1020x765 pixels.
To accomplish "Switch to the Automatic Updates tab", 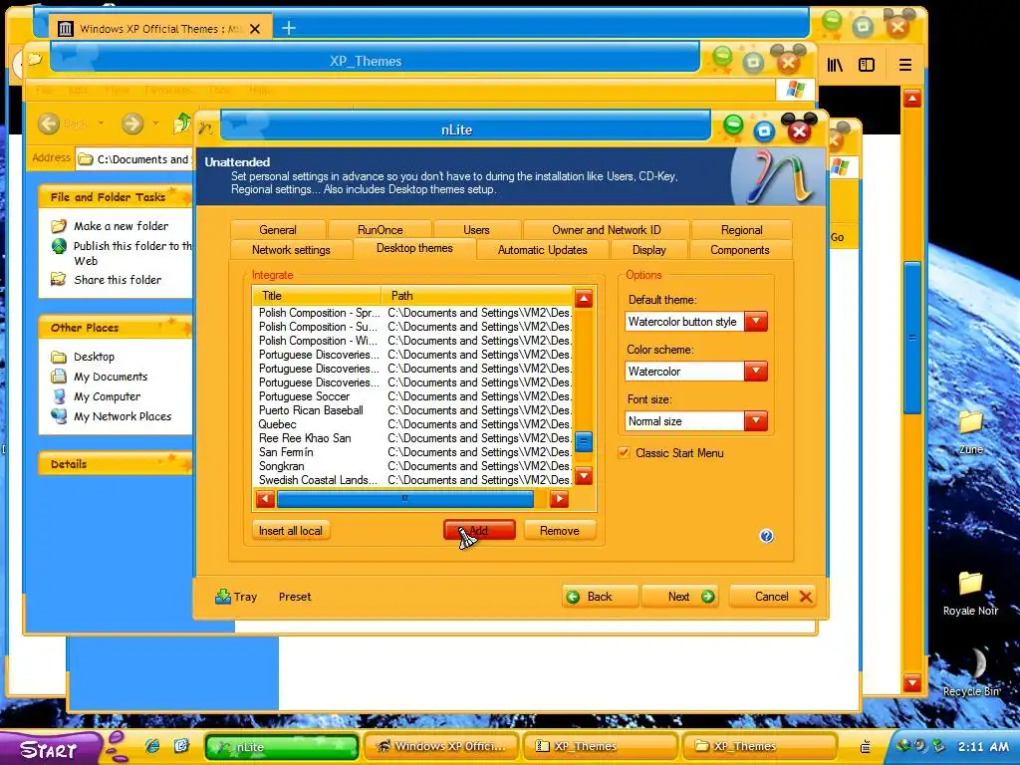I will [x=543, y=250].
